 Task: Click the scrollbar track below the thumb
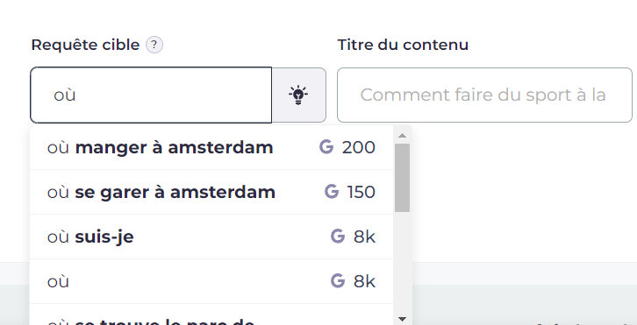402,263
